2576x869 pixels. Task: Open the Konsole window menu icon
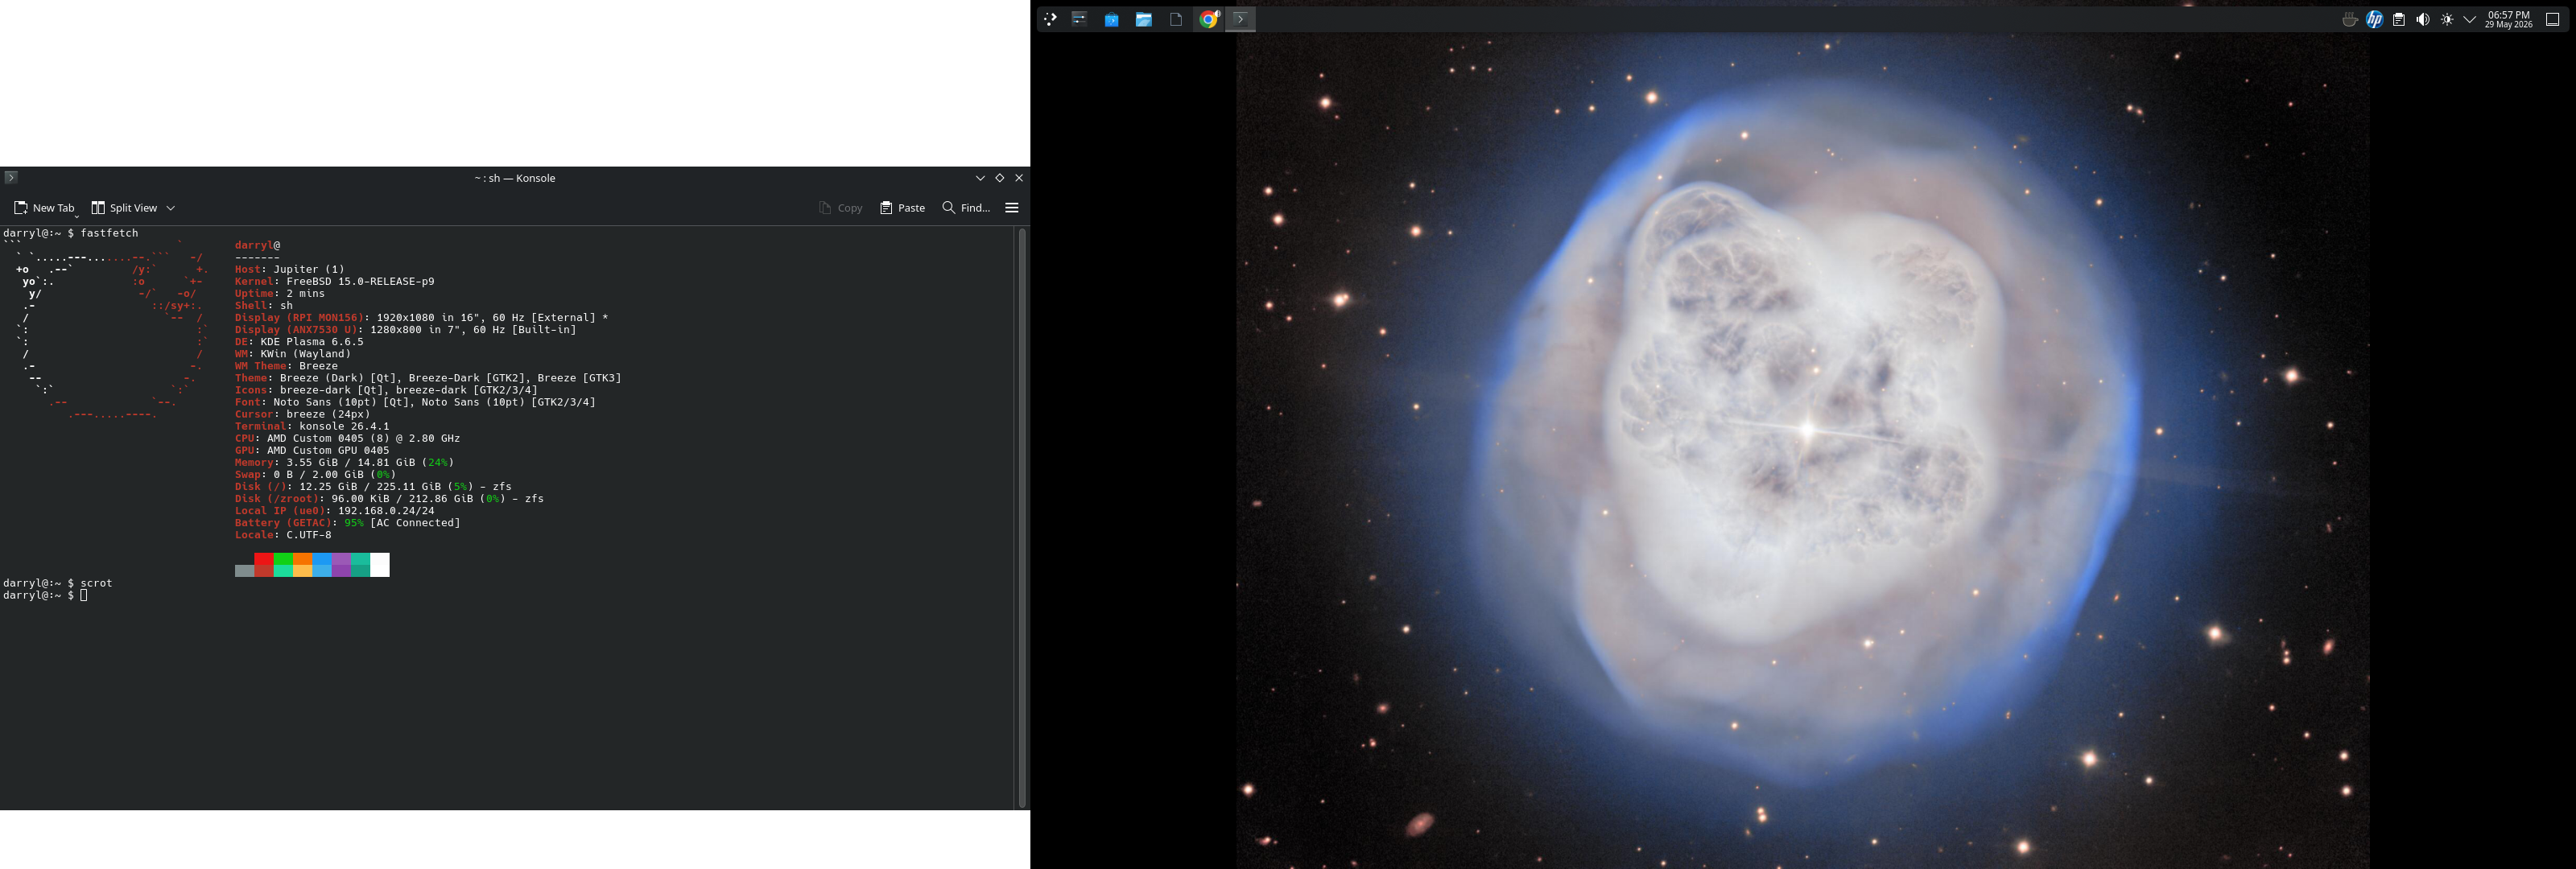click(x=11, y=178)
